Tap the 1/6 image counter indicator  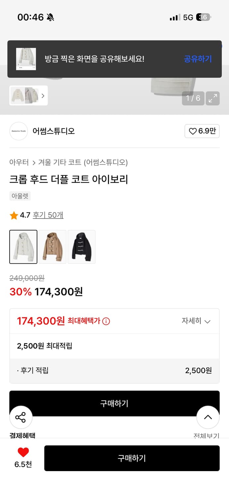click(193, 98)
